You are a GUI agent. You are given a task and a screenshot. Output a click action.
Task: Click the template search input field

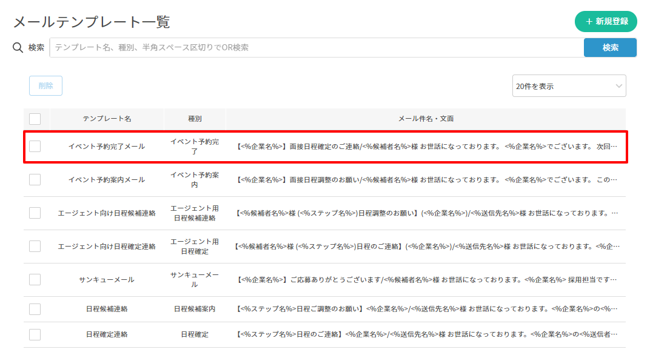pos(316,47)
